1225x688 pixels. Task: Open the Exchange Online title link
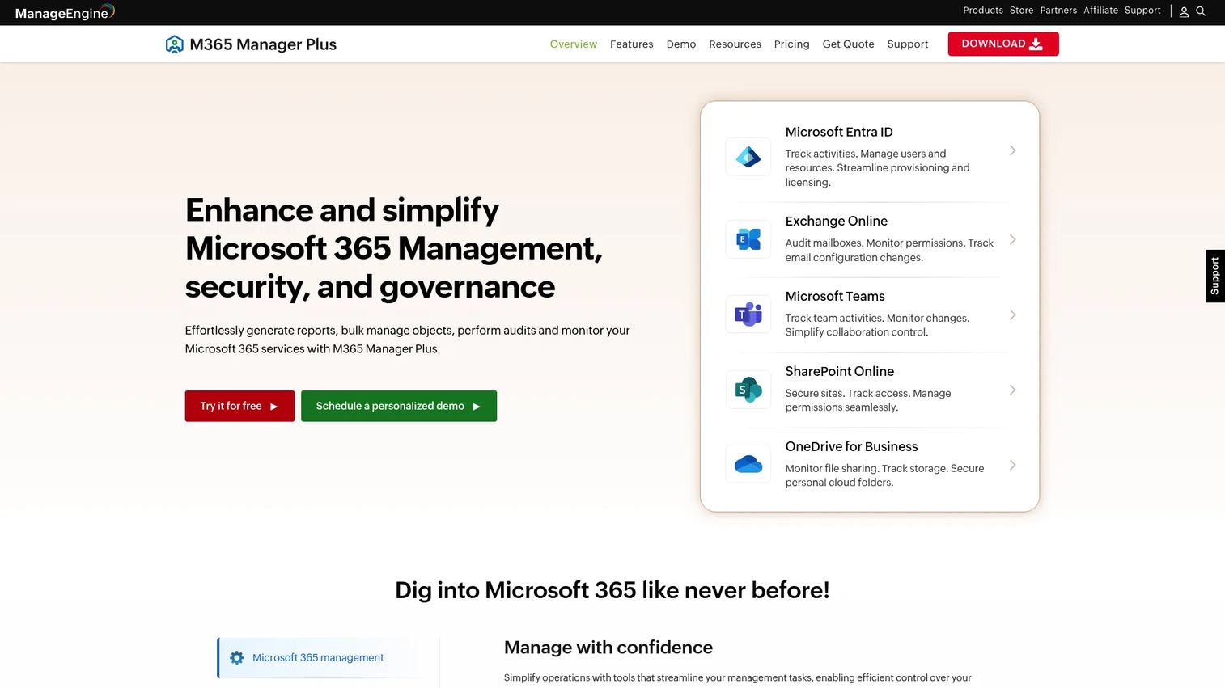(x=836, y=221)
